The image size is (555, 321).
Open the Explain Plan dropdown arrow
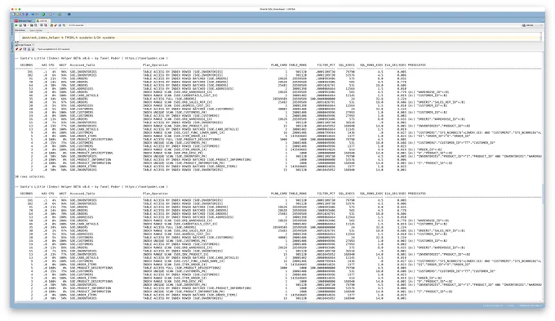(x=28, y=25)
